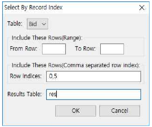
Task: Close the Select By Record Index dialog
Action: [142, 7]
